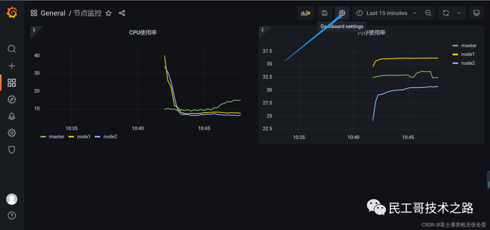Open the Alerting bell icon
The height and width of the screenshot is (230, 490).
pyautogui.click(x=11, y=116)
